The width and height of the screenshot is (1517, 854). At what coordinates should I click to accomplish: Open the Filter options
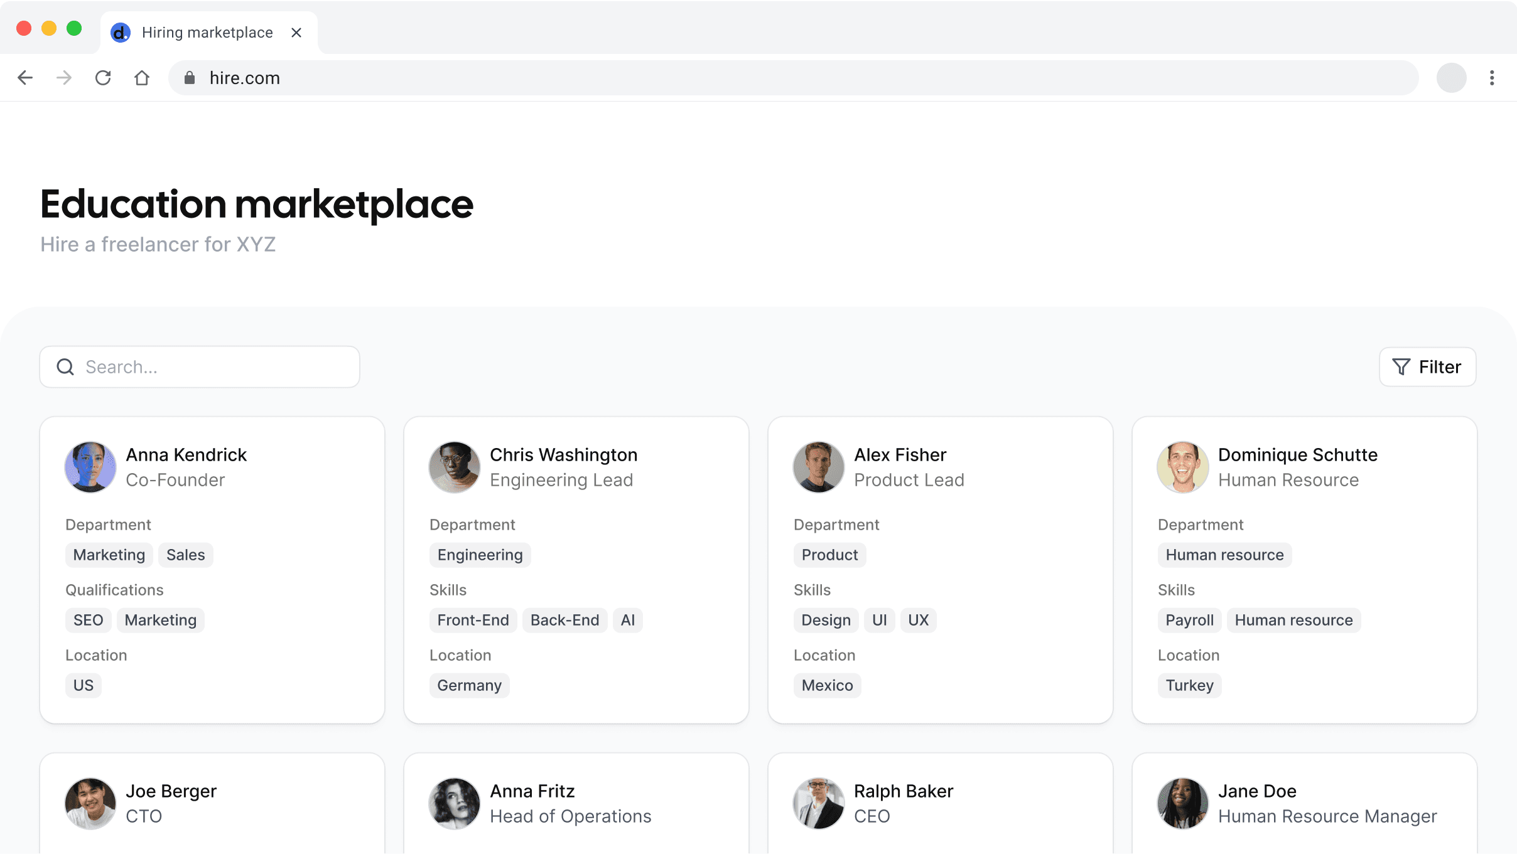(1427, 367)
